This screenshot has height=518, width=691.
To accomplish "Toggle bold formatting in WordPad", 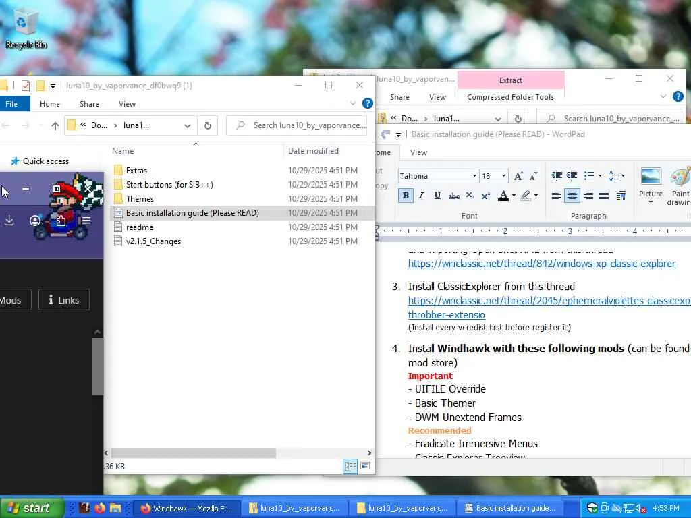I will (406, 195).
